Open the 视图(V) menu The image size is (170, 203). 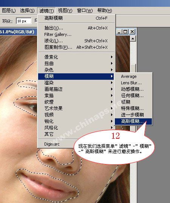[x=65, y=11]
